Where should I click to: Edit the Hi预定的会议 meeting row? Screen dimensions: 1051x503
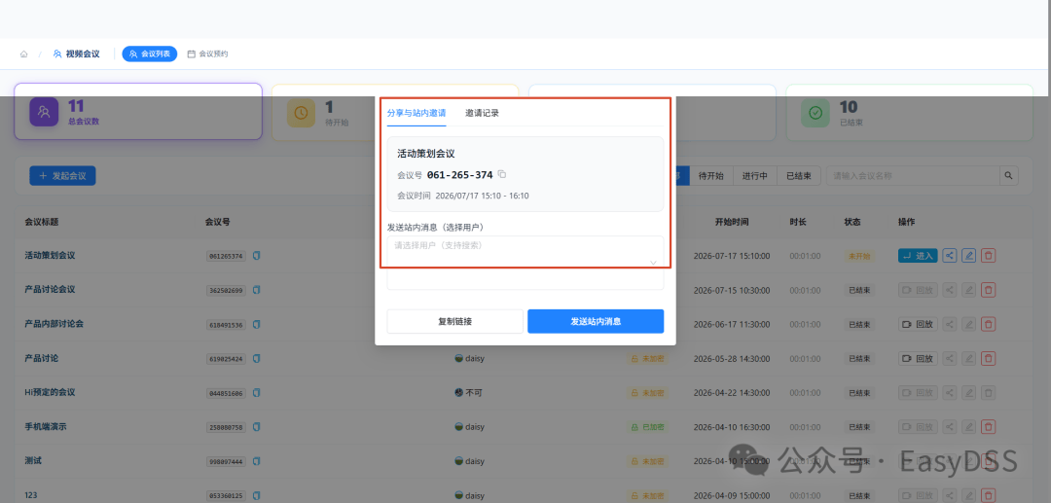[968, 392]
